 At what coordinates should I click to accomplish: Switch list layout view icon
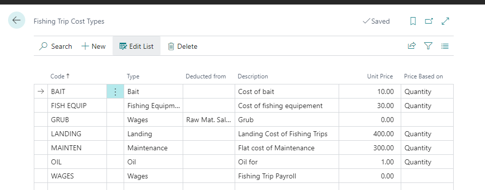445,46
